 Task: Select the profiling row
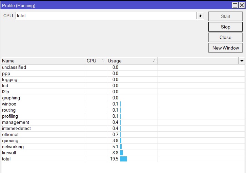(x=123, y=116)
